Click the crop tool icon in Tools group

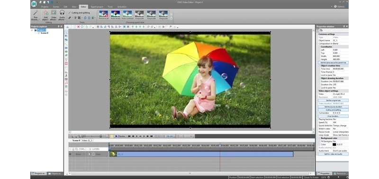[x=79, y=18]
